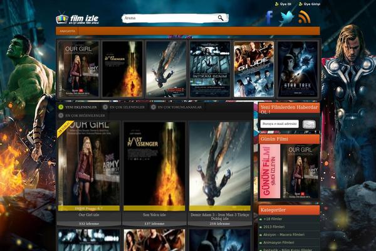This screenshot has width=376, height=251.
Task: Submit email with the envelope button
Action: pyautogui.click(x=309, y=124)
